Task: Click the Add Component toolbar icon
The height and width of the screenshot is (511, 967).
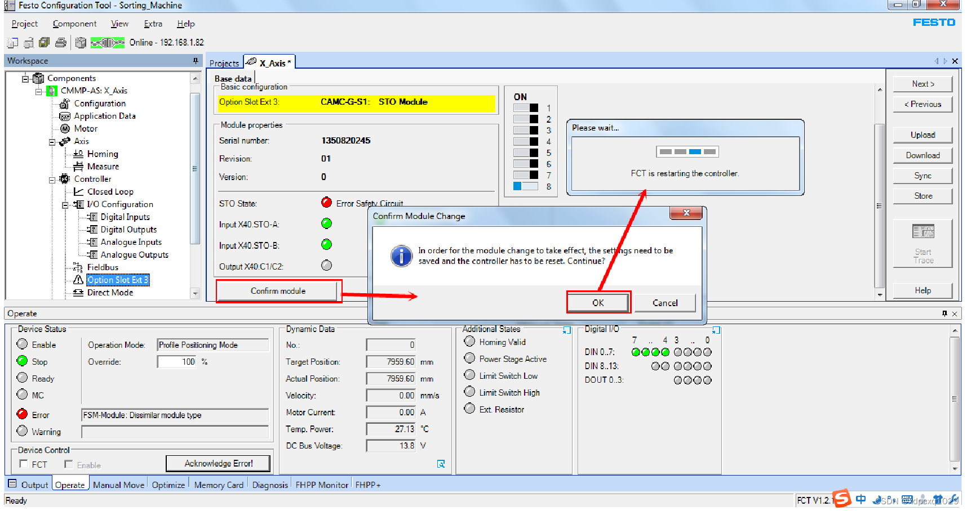Action: coord(81,43)
